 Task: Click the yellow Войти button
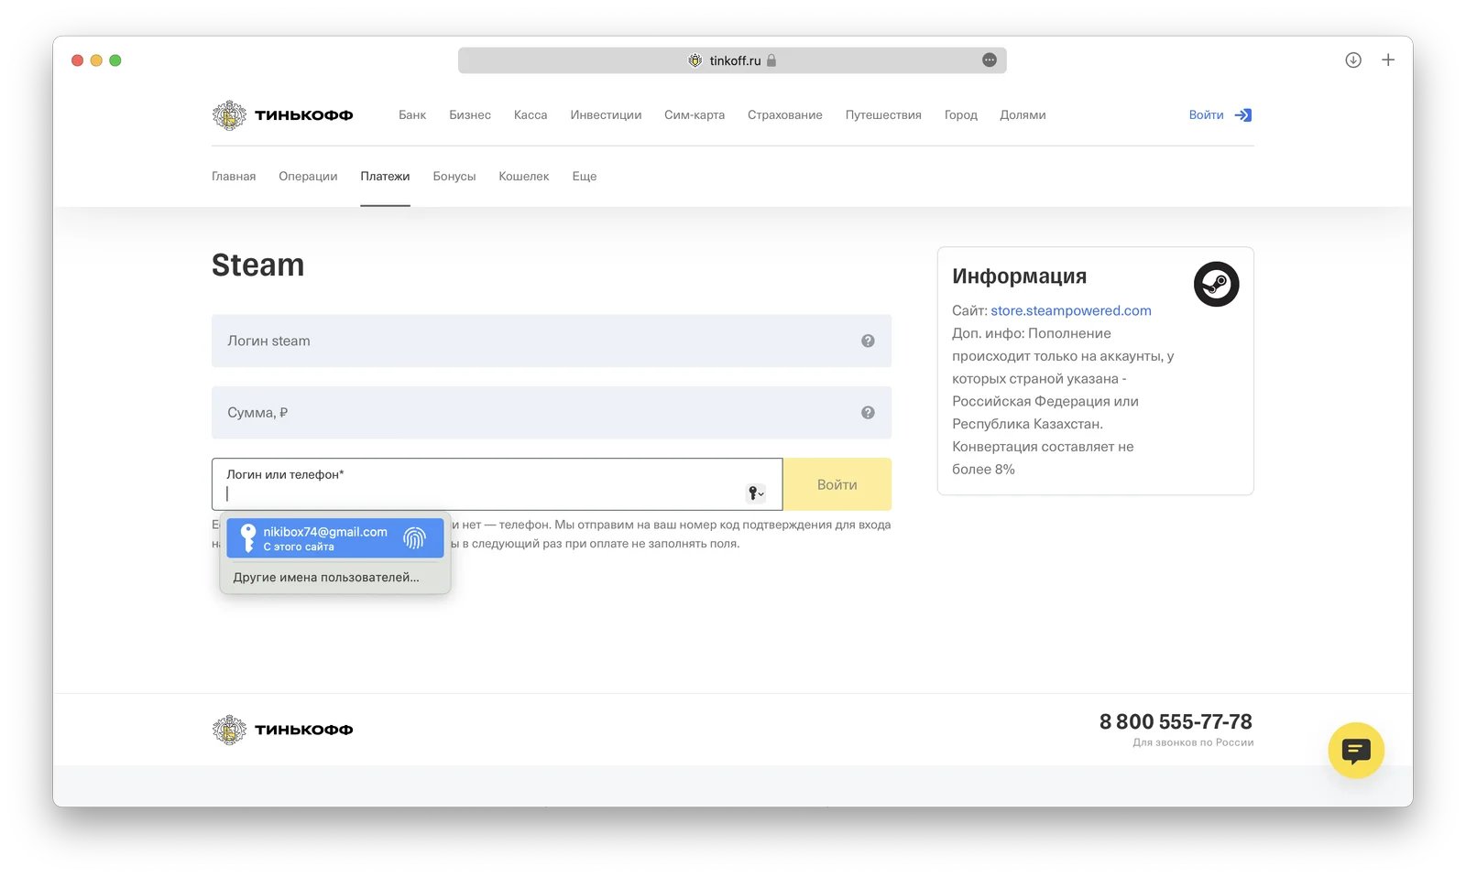tap(837, 484)
